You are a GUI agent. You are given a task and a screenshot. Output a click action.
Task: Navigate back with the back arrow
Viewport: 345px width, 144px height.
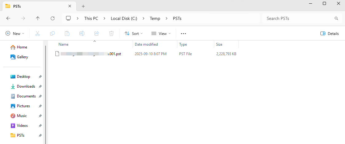[8, 18]
